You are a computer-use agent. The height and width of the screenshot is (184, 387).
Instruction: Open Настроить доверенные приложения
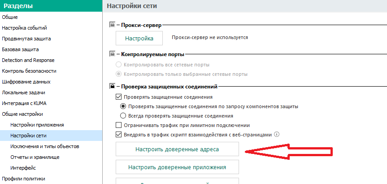[177, 167]
